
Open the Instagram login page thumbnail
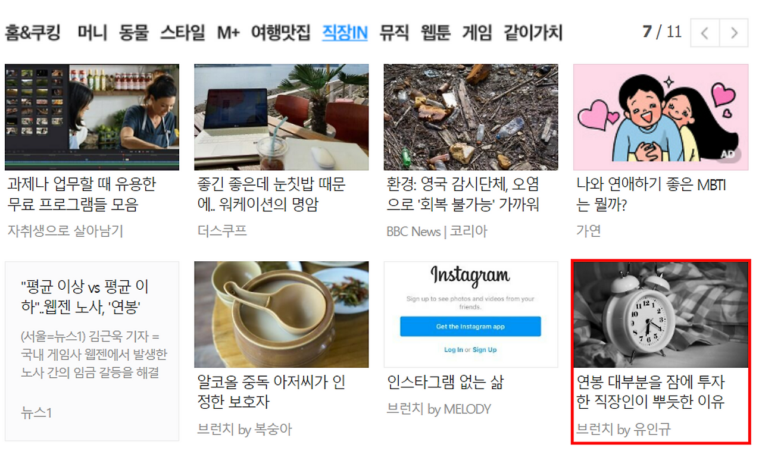click(471, 314)
